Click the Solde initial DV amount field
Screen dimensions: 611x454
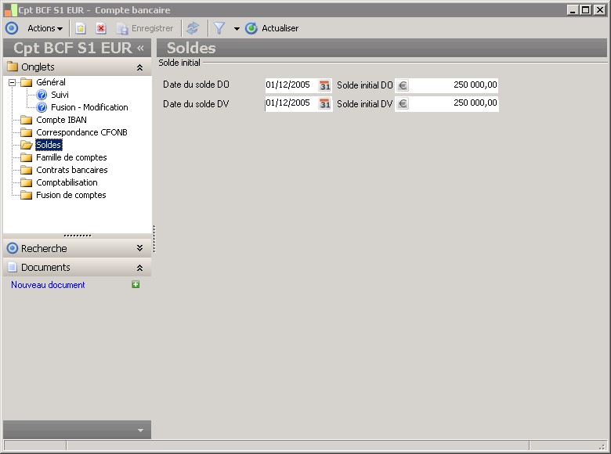454,104
